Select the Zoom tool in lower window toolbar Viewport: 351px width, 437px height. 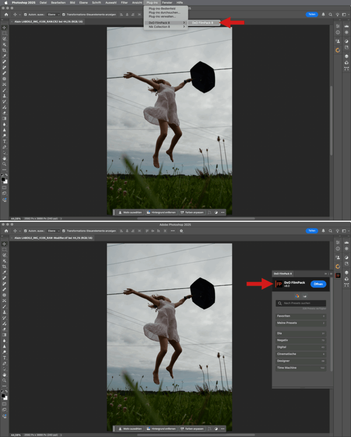[x=4, y=380]
